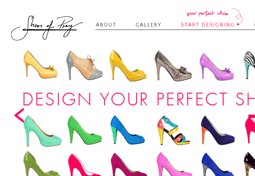255x176 pixels.
Task: Select the yellow bow platform pump
Action: point(40,64)
